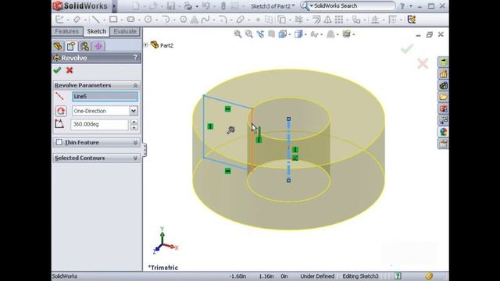Switch to the Evaluate tab
Viewport: 500px width, 281px height.
(x=125, y=31)
